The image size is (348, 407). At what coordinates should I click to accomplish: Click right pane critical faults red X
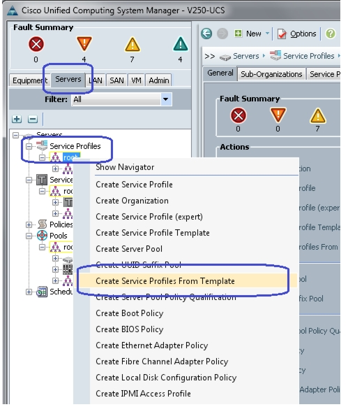point(239,115)
